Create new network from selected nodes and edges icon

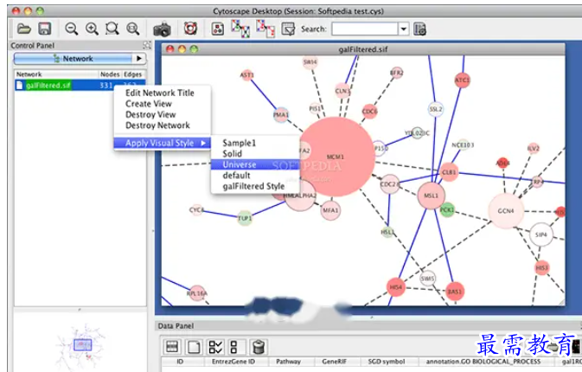click(x=265, y=29)
